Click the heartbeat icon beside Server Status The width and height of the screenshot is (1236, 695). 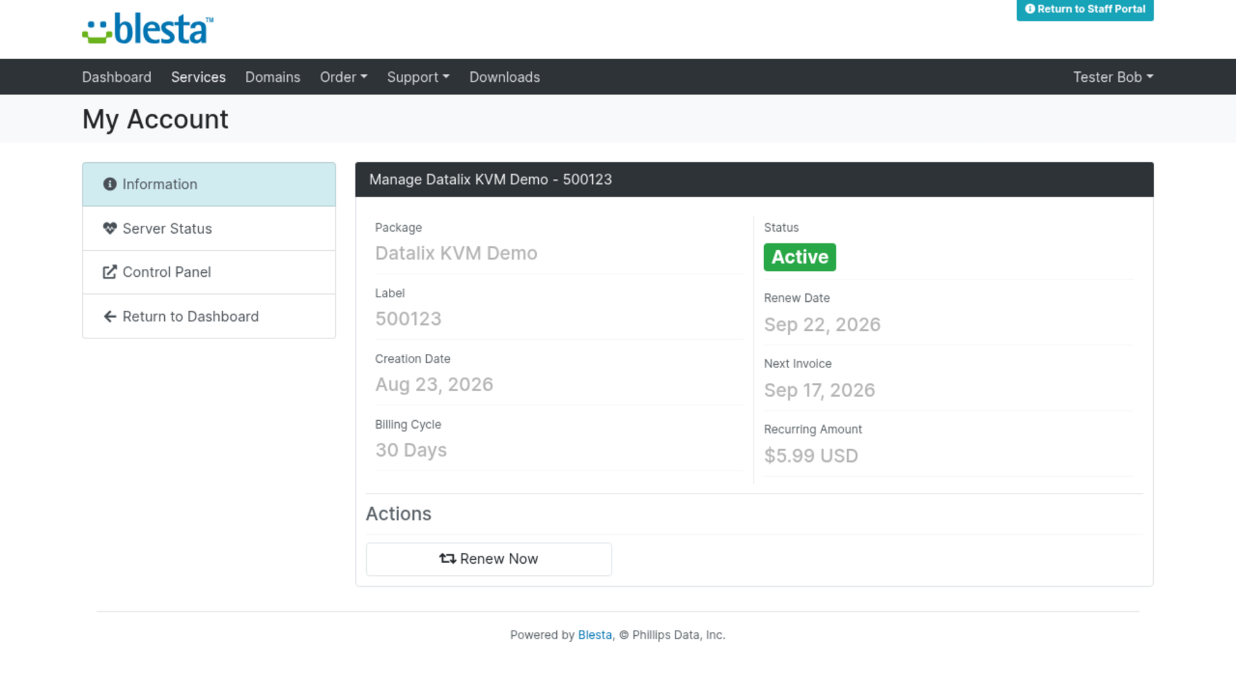tap(110, 228)
